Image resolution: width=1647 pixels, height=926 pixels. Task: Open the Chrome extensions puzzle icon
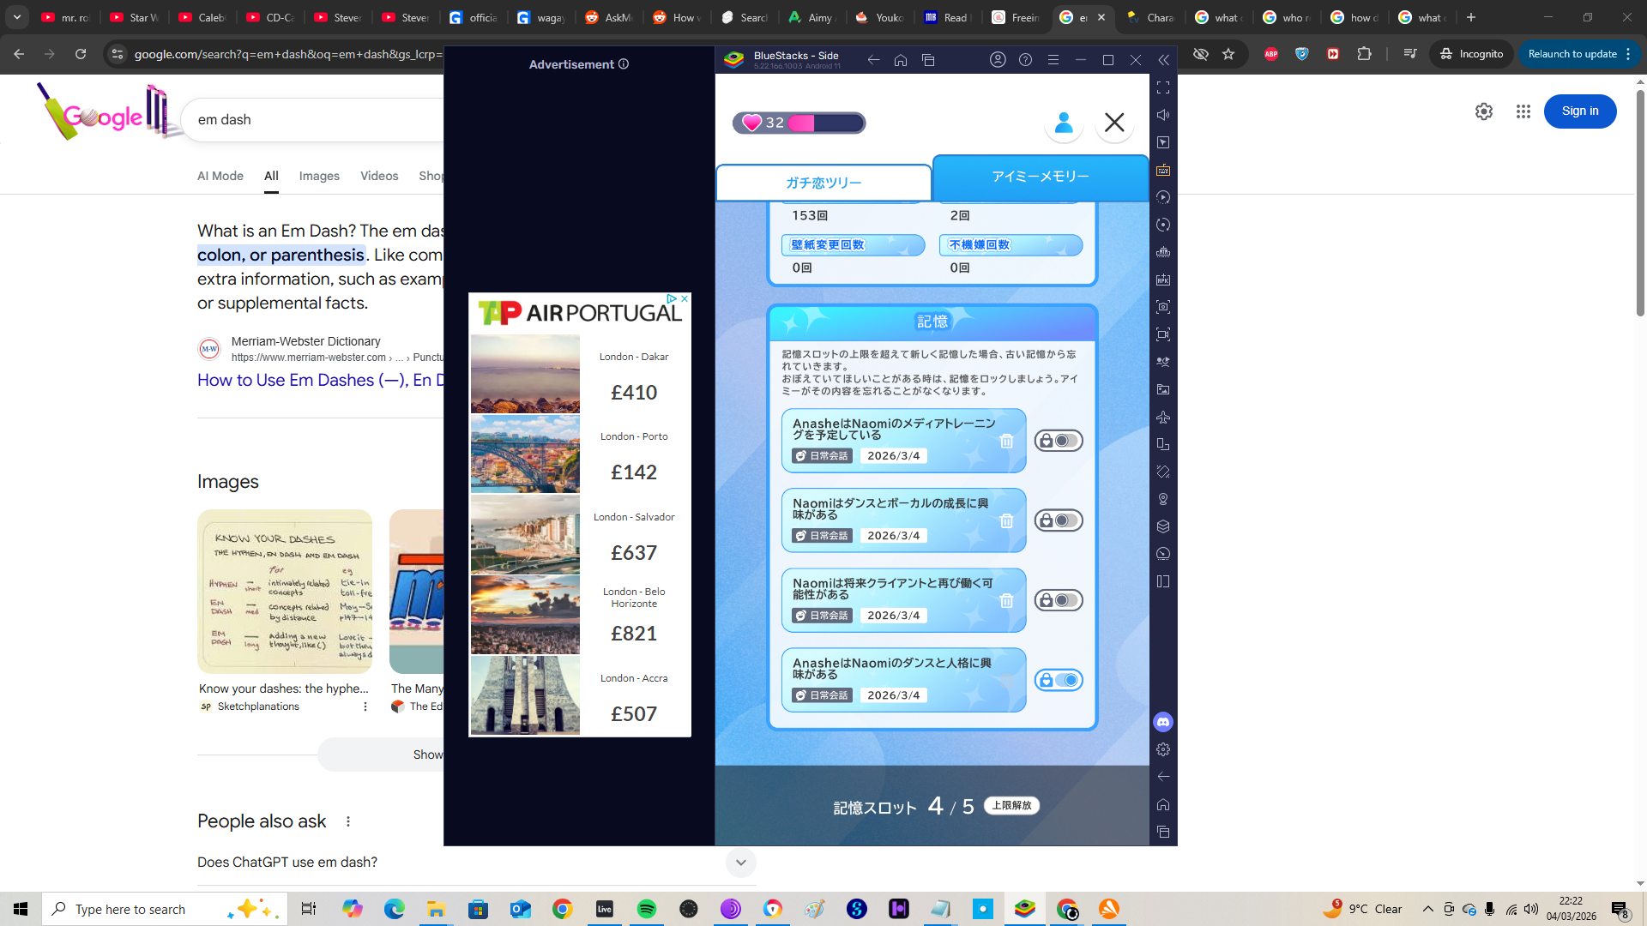pyautogui.click(x=1364, y=54)
